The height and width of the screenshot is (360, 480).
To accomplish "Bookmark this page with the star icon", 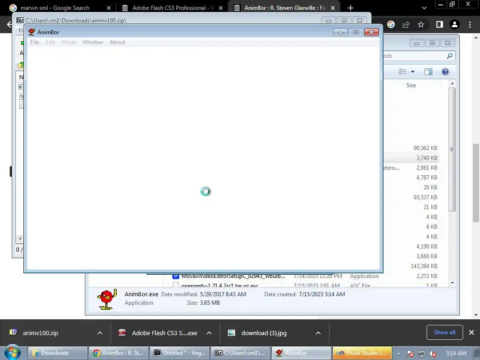I will click(421, 24).
